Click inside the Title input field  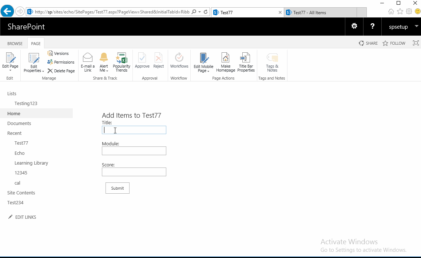pos(134,130)
